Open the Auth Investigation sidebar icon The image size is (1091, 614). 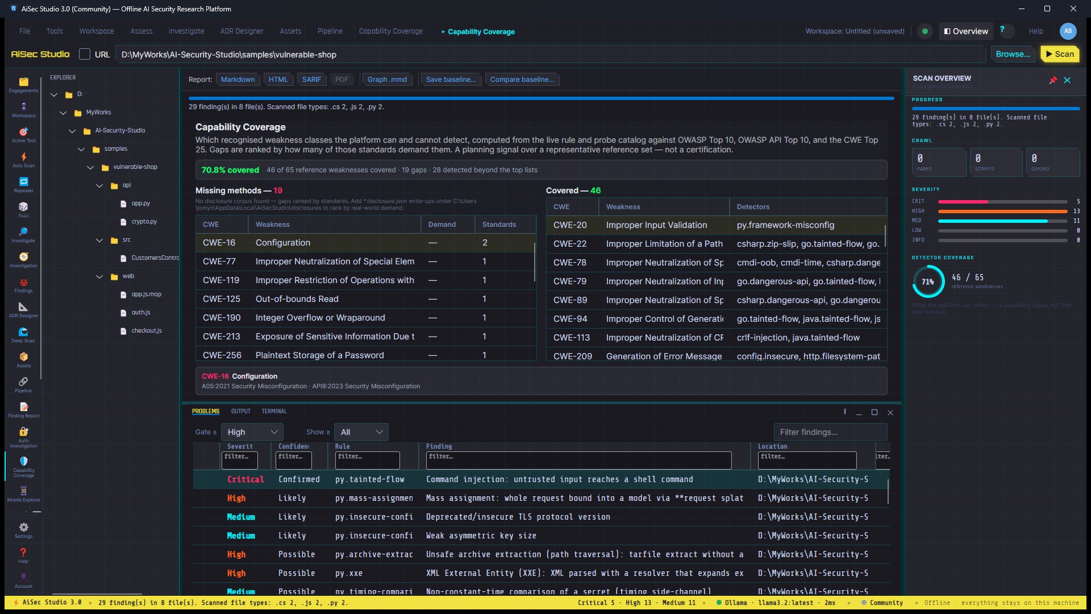23,437
